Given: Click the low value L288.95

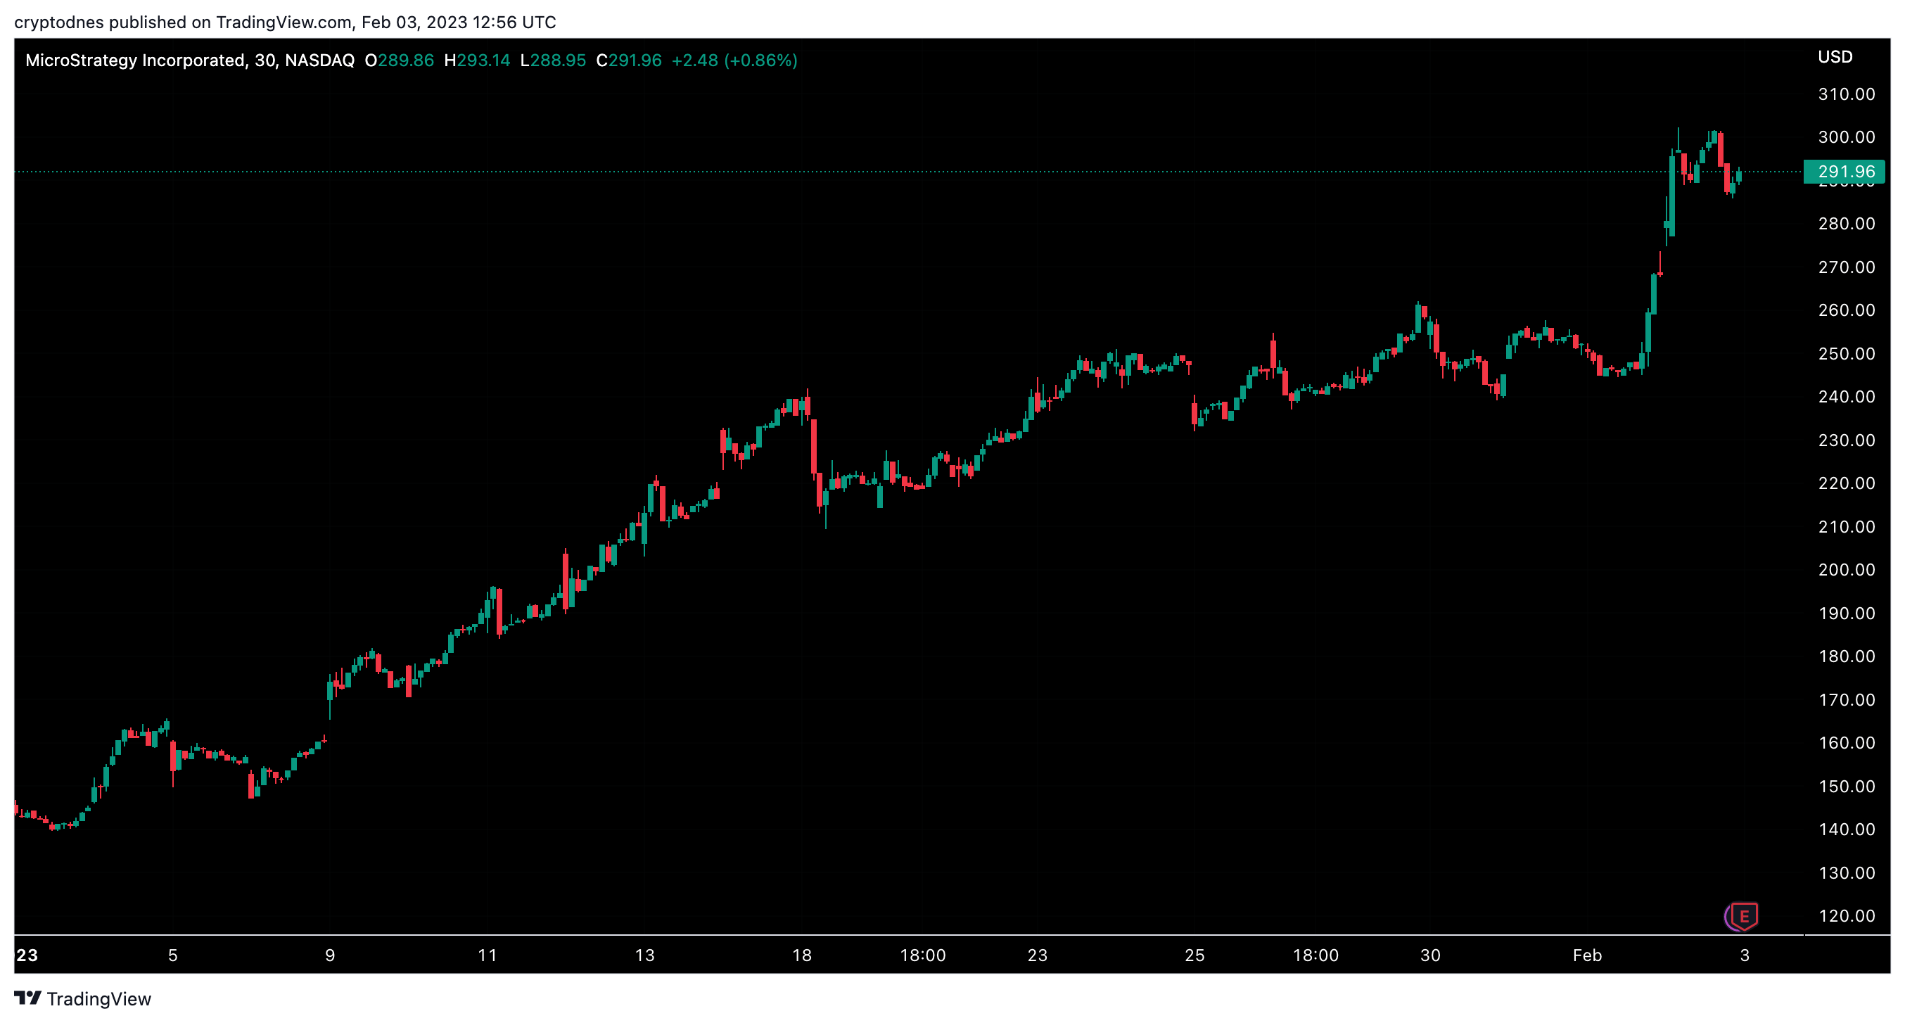Looking at the screenshot, I should 553,60.
